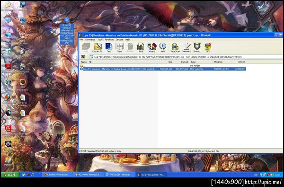This screenshot has width=284, height=187.
Task: Switch to the Kanokon browser taskbar button
Action: tap(57, 175)
